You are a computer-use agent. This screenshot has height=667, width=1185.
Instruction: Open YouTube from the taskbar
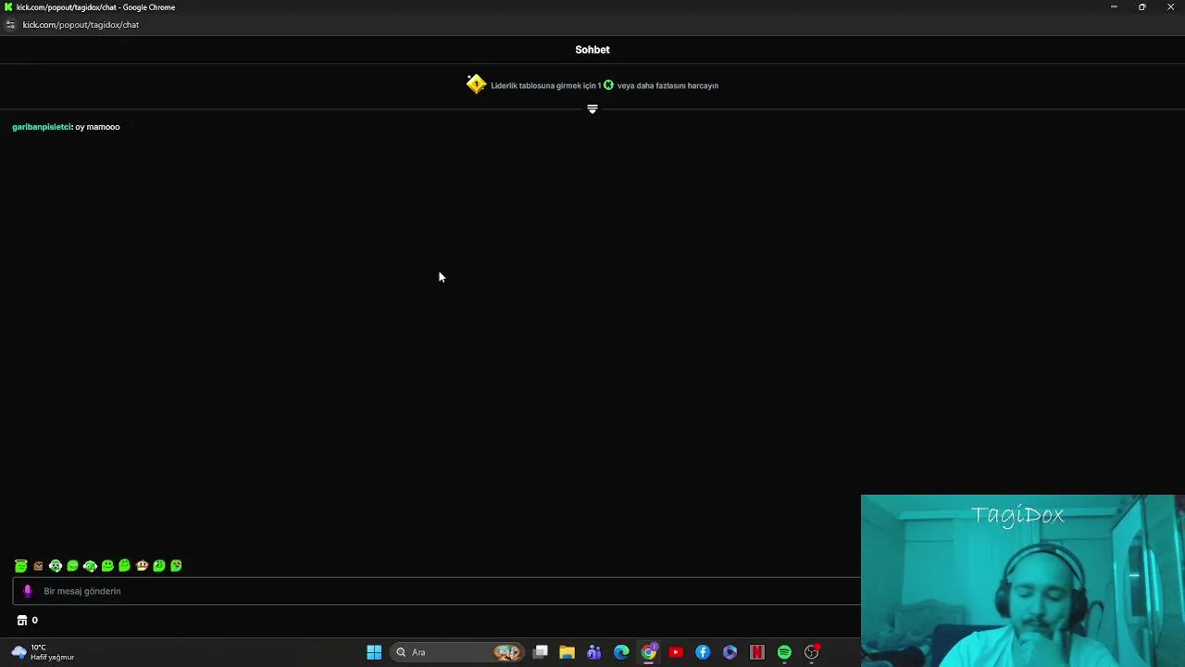point(676,652)
